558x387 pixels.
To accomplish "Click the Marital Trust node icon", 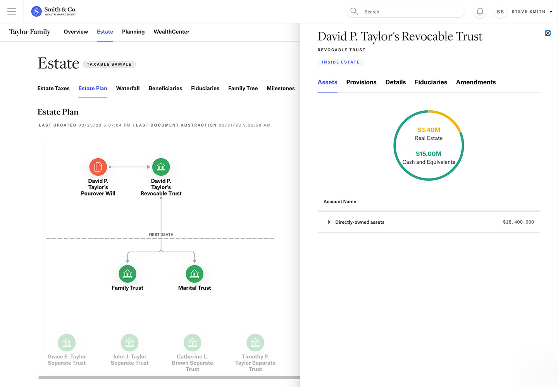I will 195,274.
